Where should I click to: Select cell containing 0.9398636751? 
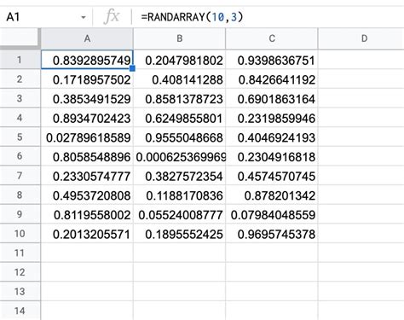point(272,60)
